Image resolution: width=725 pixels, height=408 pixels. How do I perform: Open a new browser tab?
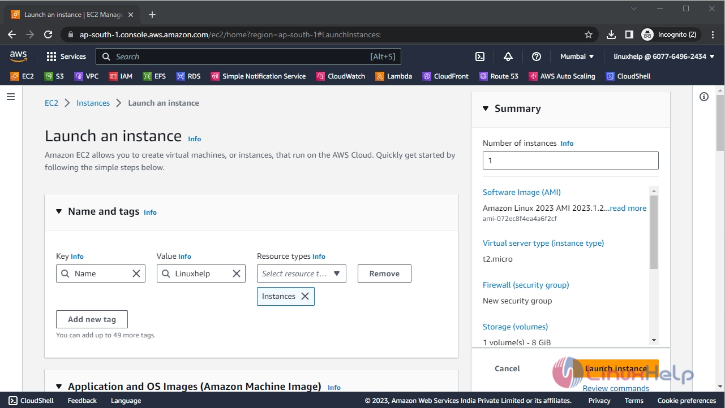(152, 15)
